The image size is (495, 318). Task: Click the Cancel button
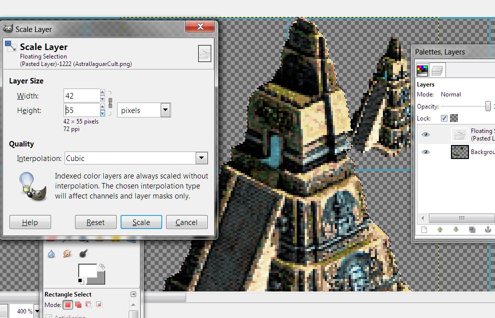[187, 222]
